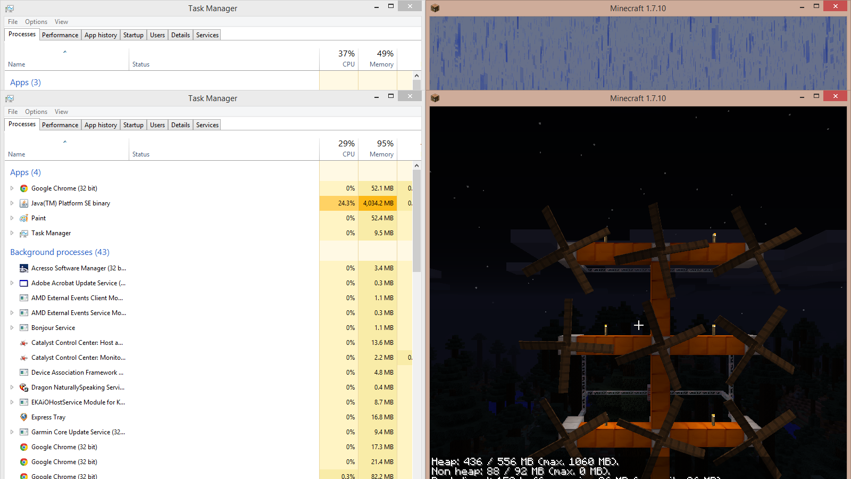Expand the Java Platform SE binary entry
The image size is (851, 479).
(x=12, y=203)
